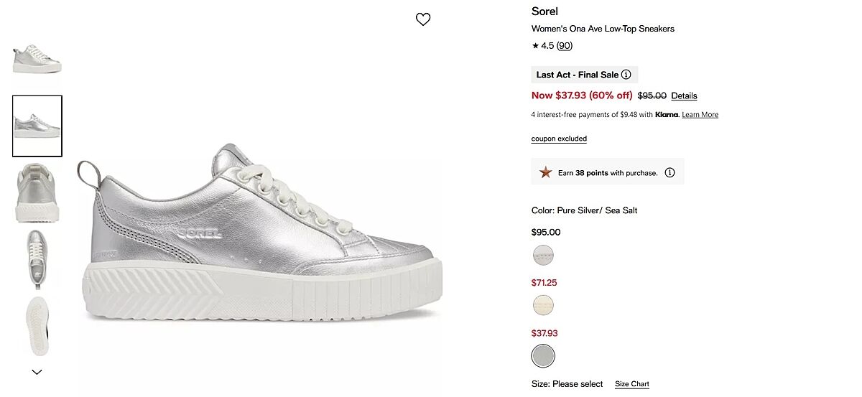View the top-down shoe thumbnail

37,256
